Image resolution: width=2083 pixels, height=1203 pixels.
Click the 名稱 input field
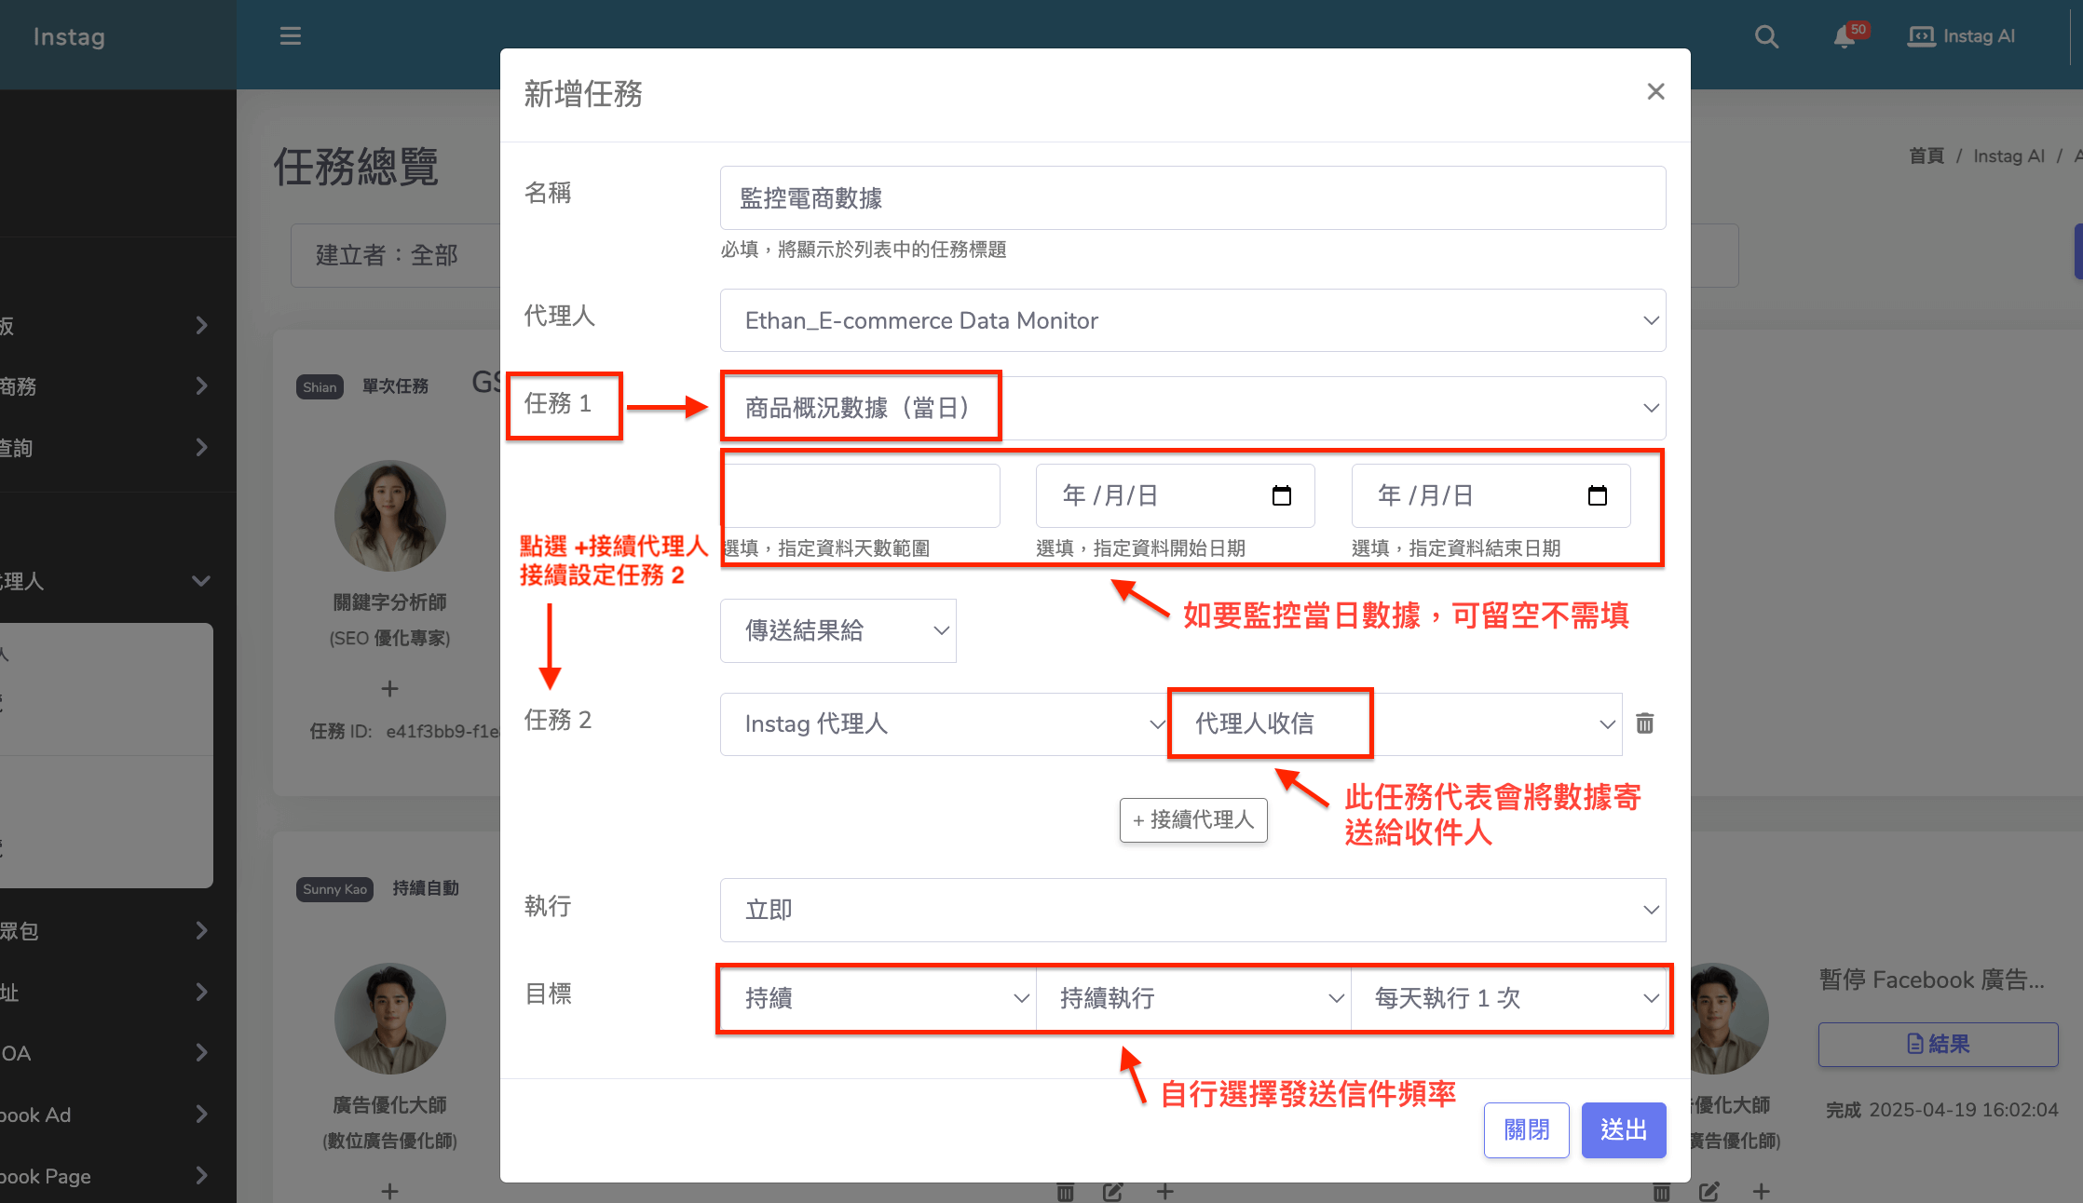click(1192, 198)
